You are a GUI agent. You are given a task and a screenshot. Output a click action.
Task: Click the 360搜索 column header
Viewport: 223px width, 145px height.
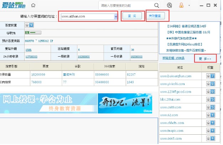pos(109,66)
